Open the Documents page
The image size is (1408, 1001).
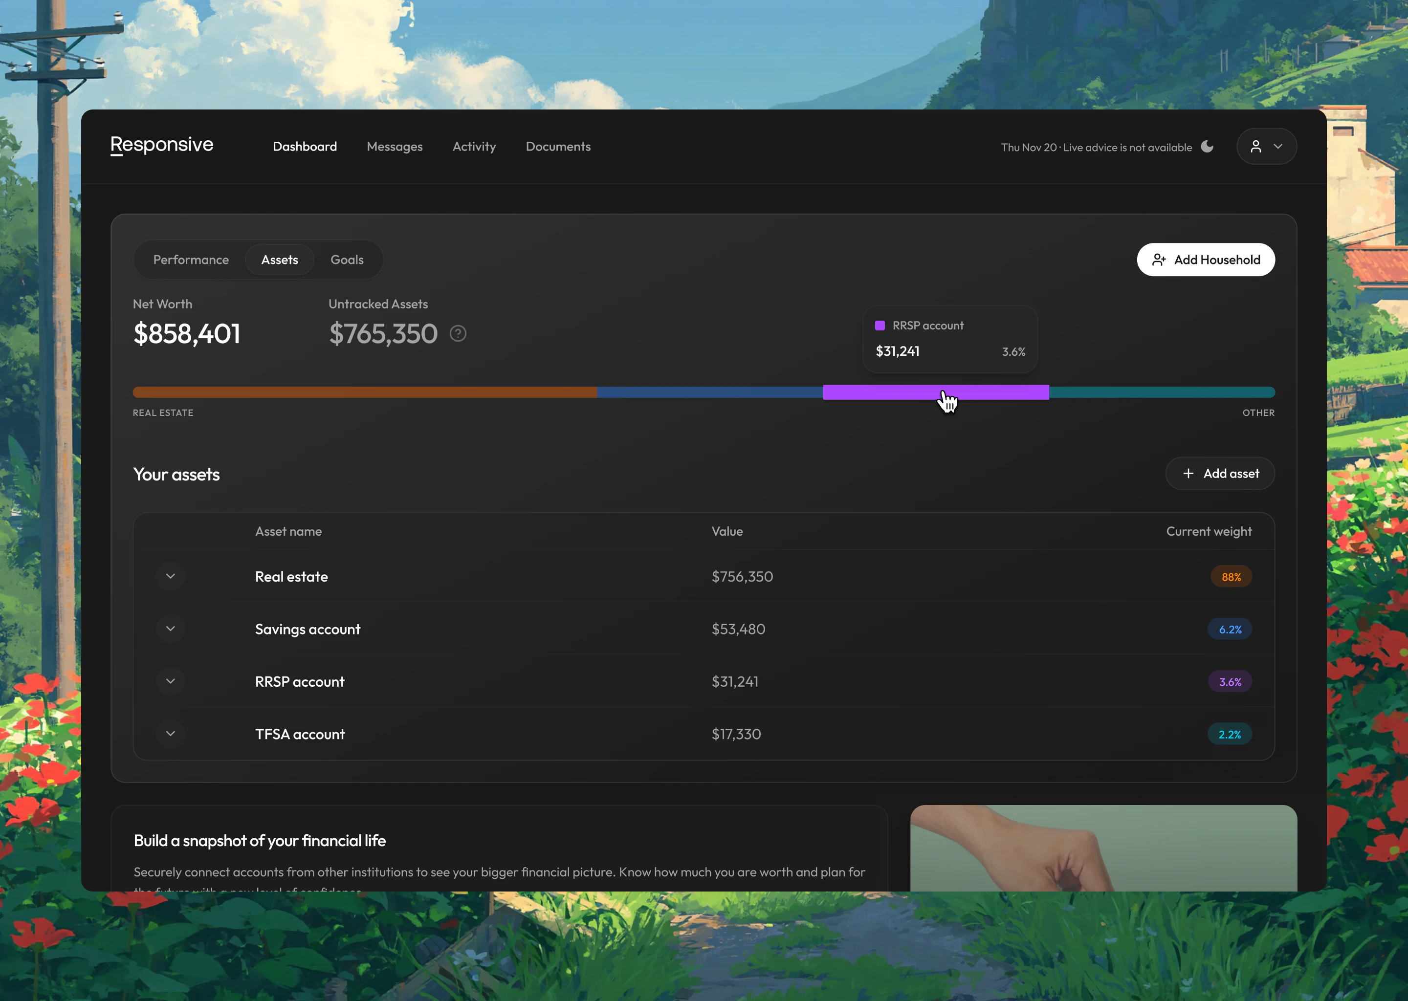click(558, 147)
